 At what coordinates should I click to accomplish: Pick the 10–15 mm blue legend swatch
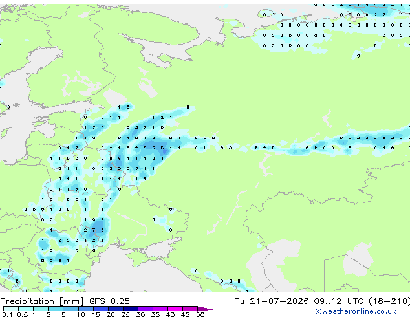tap(85, 309)
